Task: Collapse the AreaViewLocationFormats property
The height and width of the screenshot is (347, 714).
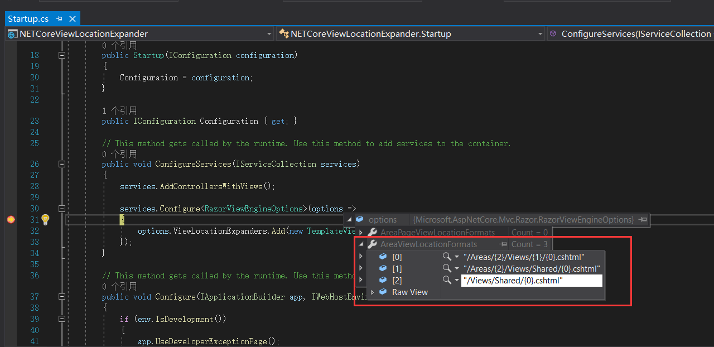Action: click(x=360, y=244)
